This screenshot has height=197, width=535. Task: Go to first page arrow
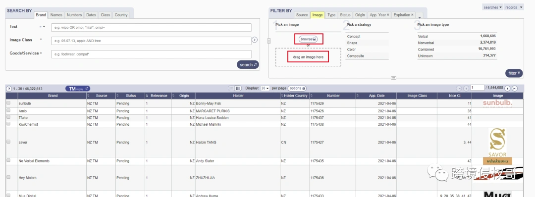click(x=459, y=89)
